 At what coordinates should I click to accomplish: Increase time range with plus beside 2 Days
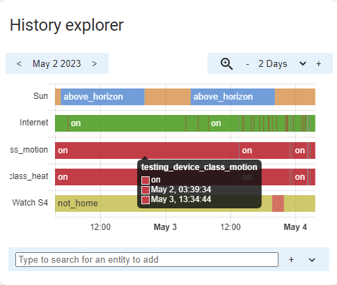319,64
